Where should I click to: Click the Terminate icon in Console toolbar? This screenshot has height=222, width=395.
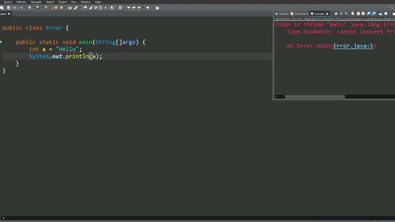[336, 14]
